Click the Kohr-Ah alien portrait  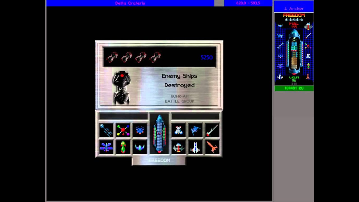(x=122, y=87)
